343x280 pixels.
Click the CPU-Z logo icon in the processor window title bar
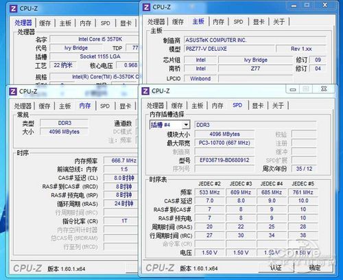click(14, 9)
